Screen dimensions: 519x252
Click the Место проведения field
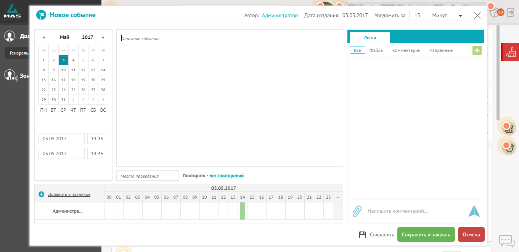pos(148,176)
